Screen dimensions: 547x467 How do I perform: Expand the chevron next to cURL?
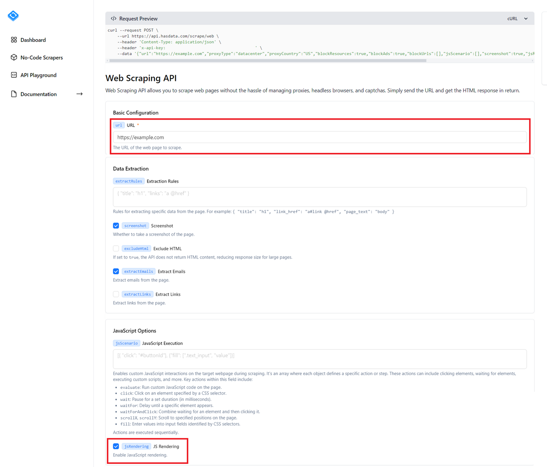pyautogui.click(x=526, y=19)
